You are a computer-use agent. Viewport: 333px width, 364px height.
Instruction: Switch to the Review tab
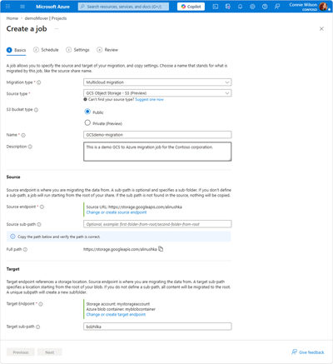[x=107, y=50]
